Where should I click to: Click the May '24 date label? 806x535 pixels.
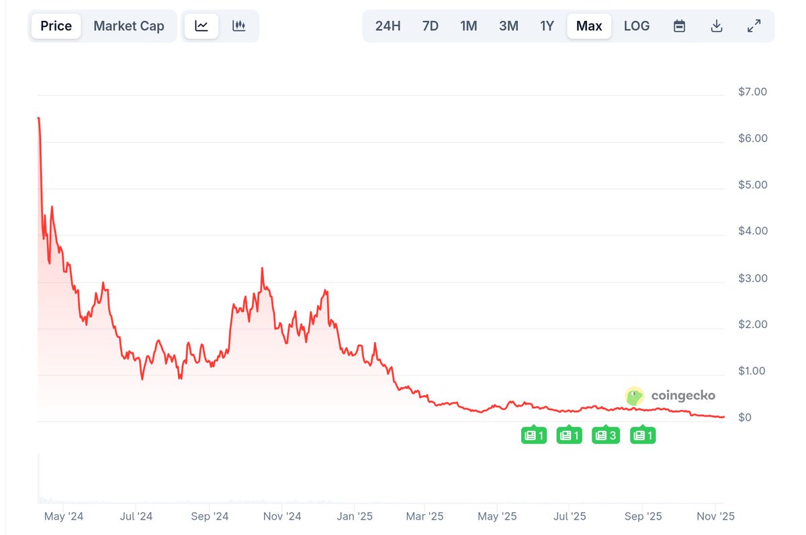coord(62,517)
